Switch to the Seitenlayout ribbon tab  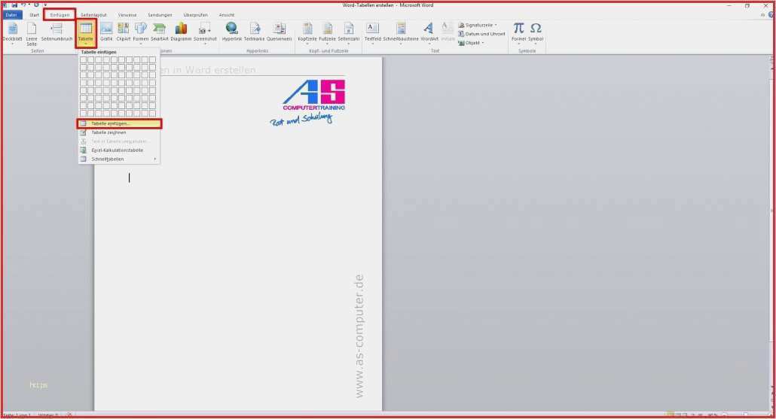[93, 15]
